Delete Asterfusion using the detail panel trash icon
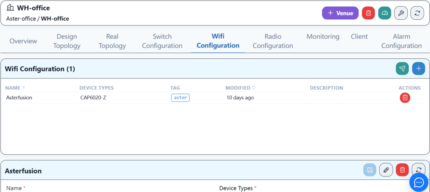Screen dimensions: 430x192 tap(402, 170)
